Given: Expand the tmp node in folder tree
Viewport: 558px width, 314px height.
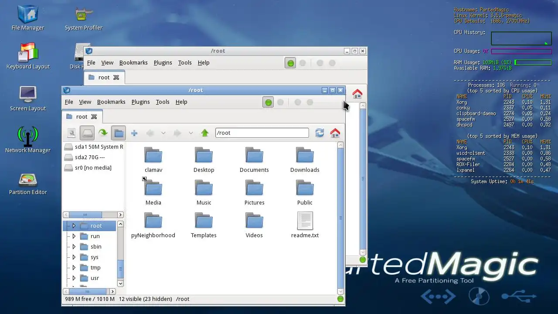Looking at the screenshot, I should pyautogui.click(x=74, y=267).
